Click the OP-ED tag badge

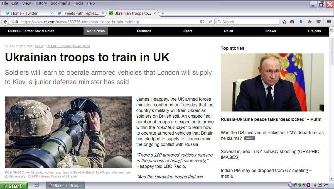[x=249, y=139]
